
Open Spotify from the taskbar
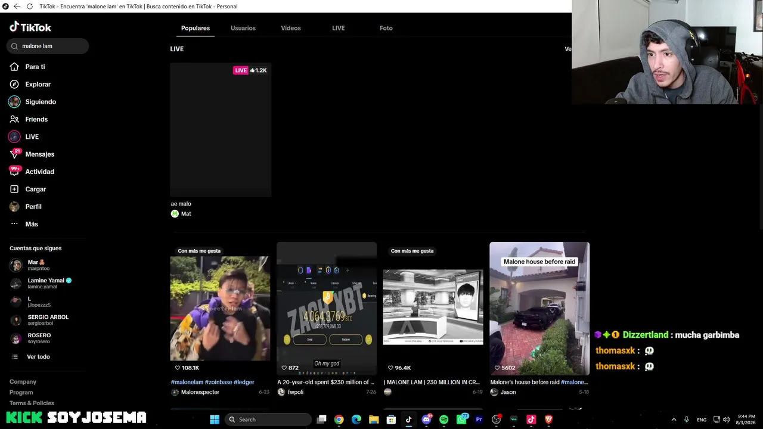pyautogui.click(x=443, y=419)
